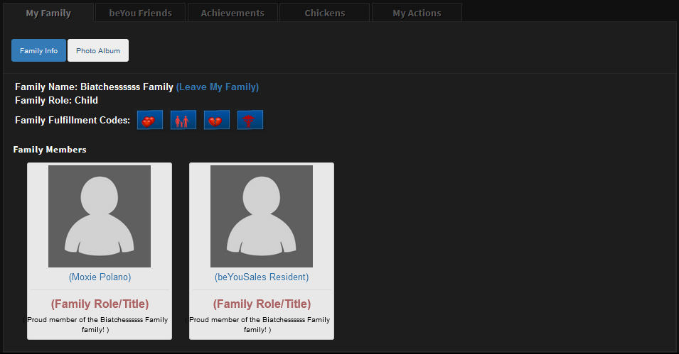Click the Family Fulfillment Codes label
The image size is (679, 354).
(x=73, y=120)
